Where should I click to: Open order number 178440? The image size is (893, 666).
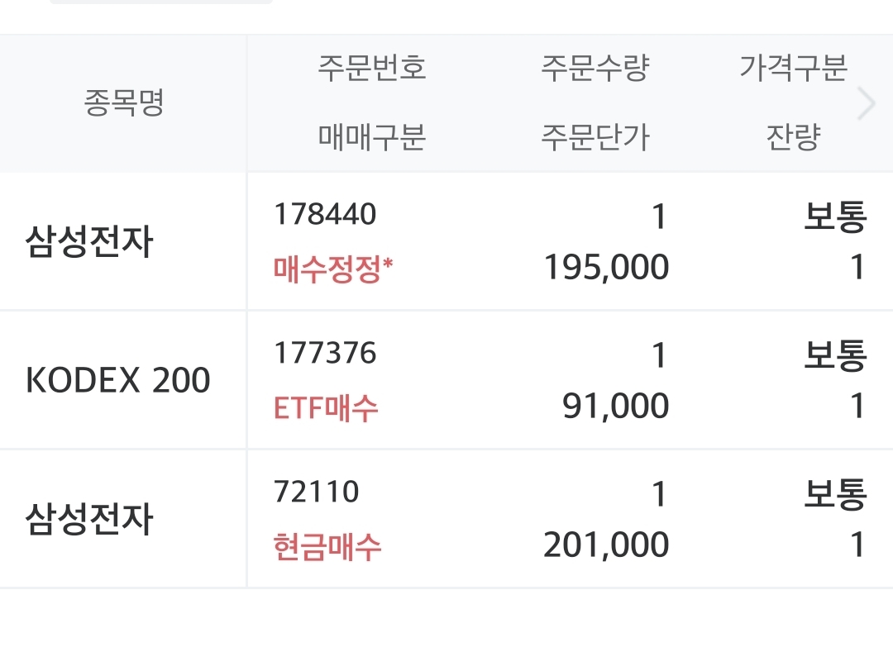point(325,215)
